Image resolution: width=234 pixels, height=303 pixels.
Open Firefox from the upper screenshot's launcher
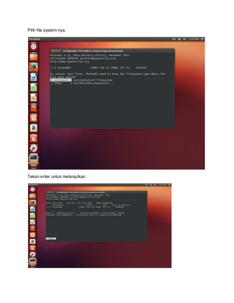tap(34, 67)
